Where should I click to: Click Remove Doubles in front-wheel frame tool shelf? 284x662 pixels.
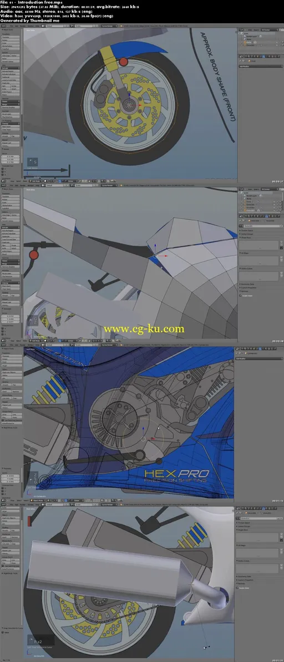(11, 108)
